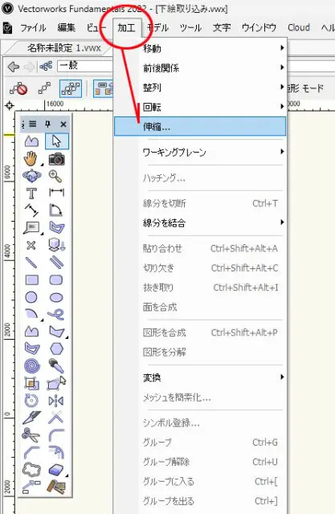Image resolution: width=335 pixels, height=514 pixels.
Task: Select the Rectangle tool
Action: 32,280
